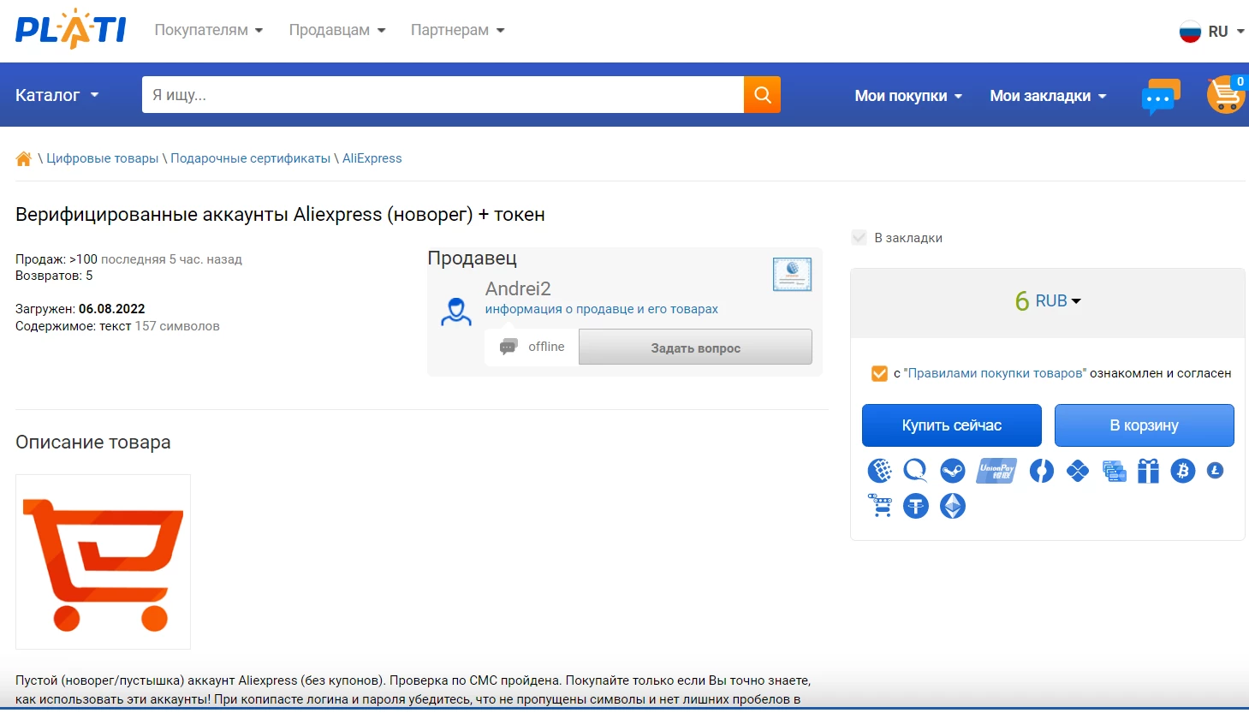Uncheck the purchase rules agreement checkbox

879,373
